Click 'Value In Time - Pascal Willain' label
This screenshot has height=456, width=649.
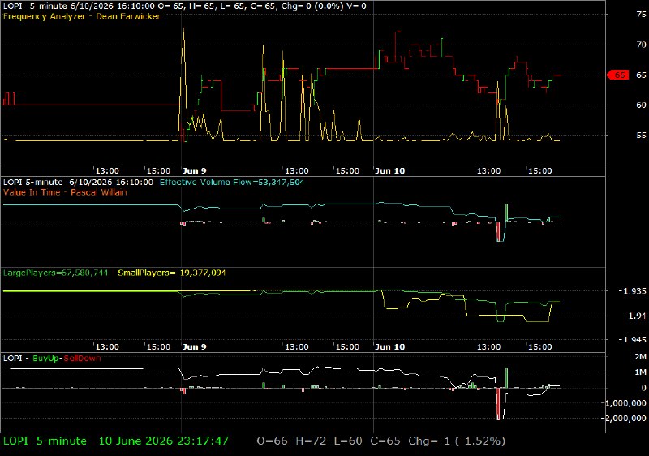coord(65,192)
